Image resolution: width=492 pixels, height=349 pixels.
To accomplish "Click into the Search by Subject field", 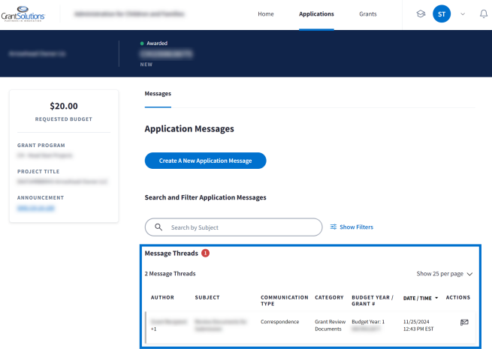I will pos(240,227).
